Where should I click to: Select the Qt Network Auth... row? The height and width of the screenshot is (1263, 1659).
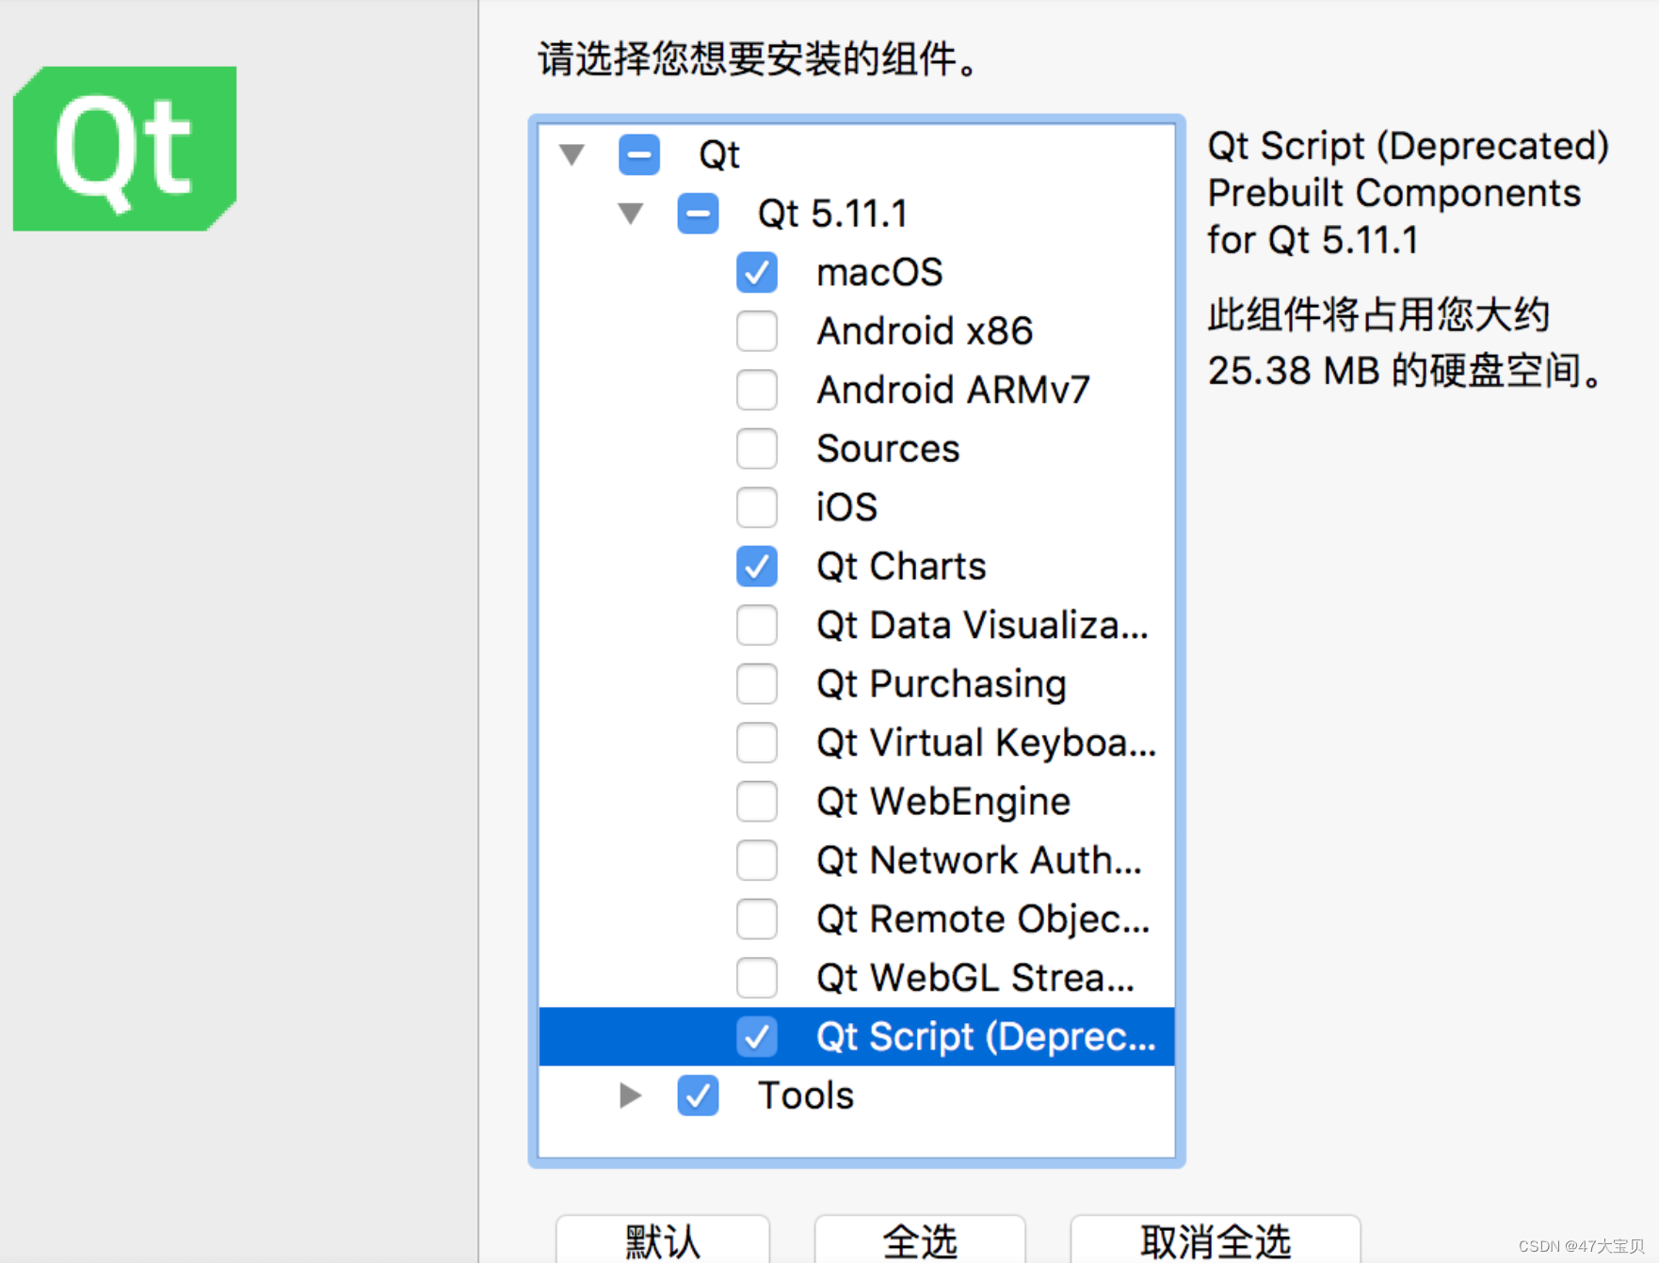857,861
